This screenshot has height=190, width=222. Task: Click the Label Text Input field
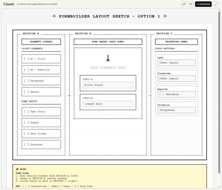[x=176, y=63]
